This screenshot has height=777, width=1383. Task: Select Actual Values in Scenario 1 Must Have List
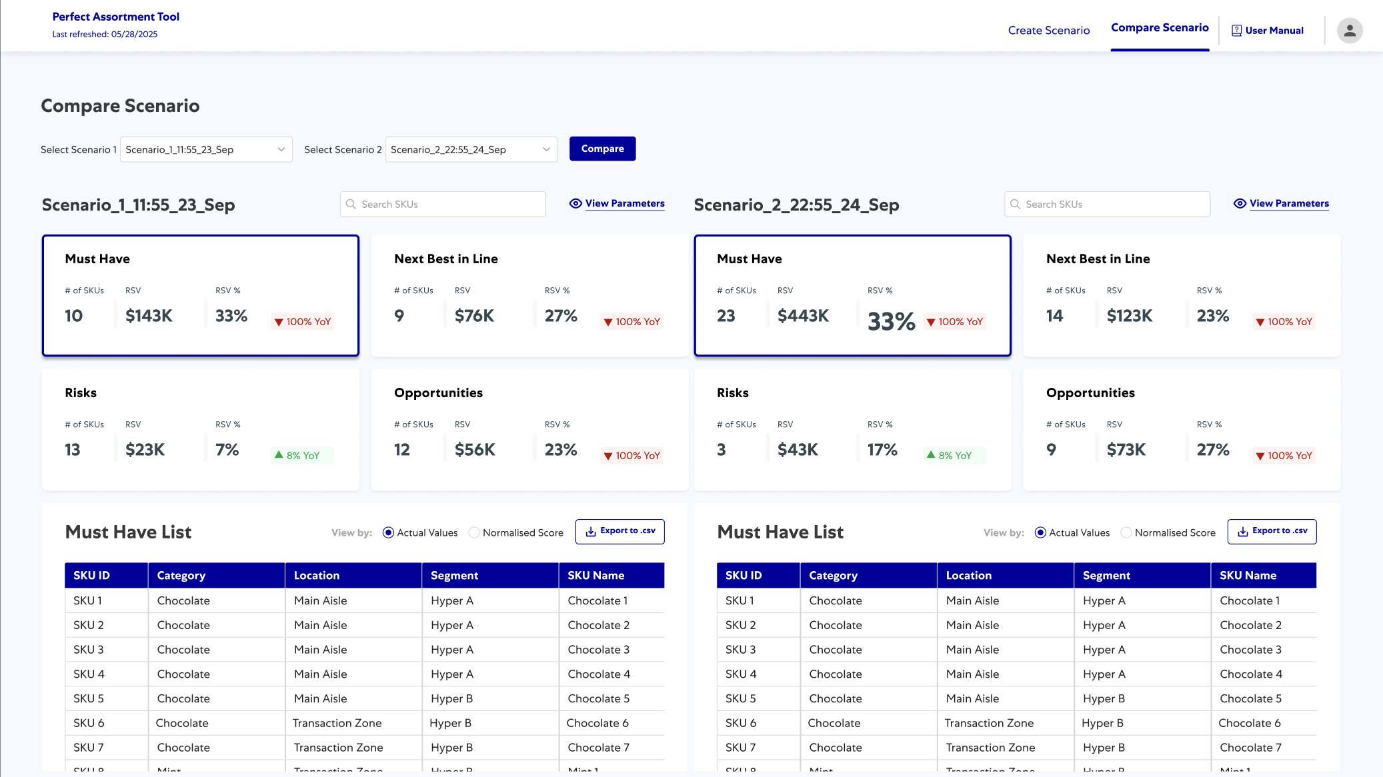tap(388, 533)
